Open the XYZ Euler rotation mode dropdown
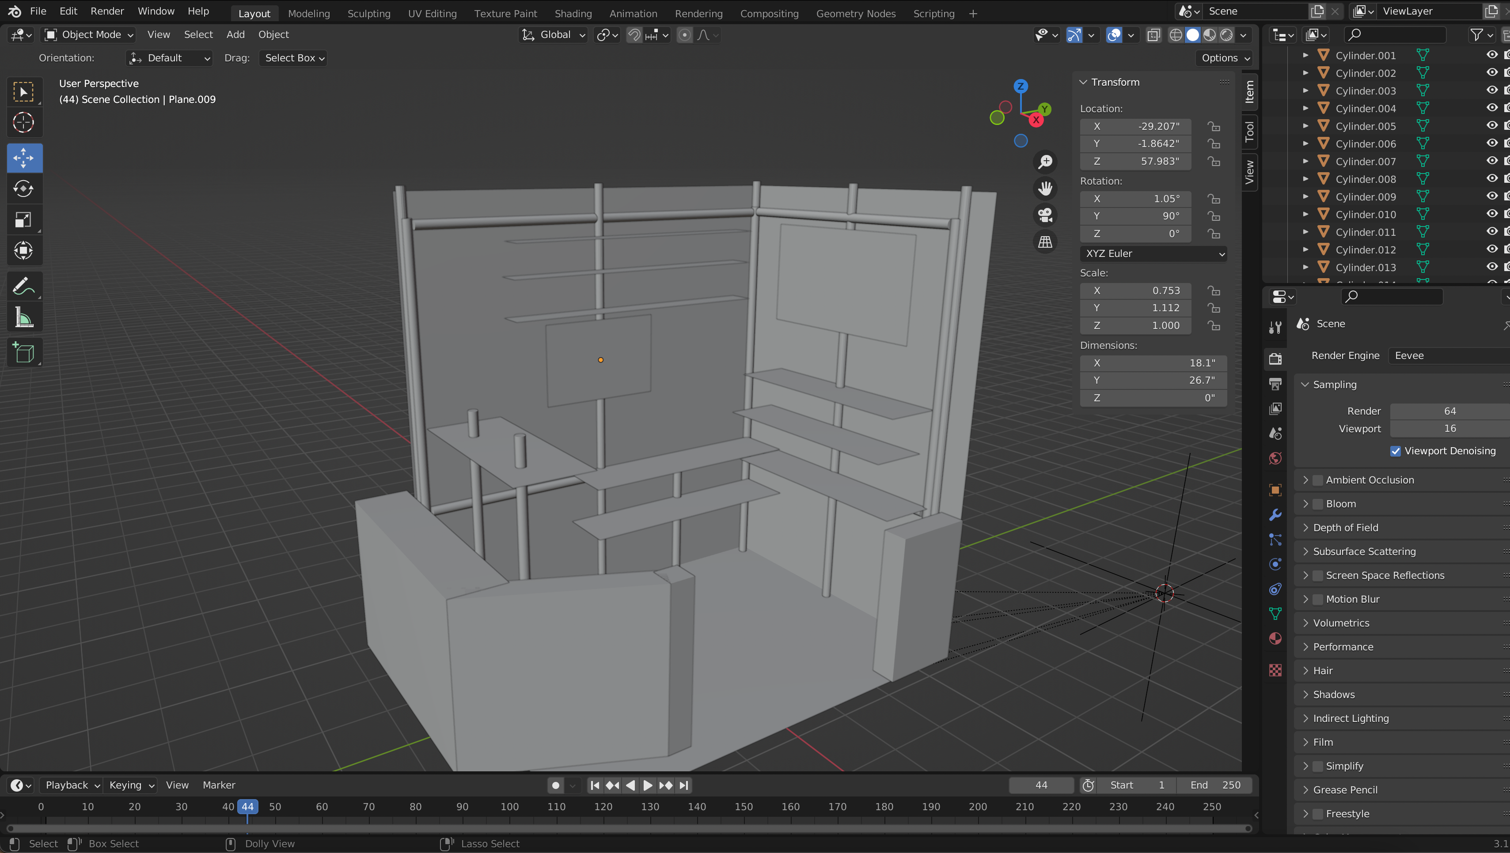 (1153, 254)
